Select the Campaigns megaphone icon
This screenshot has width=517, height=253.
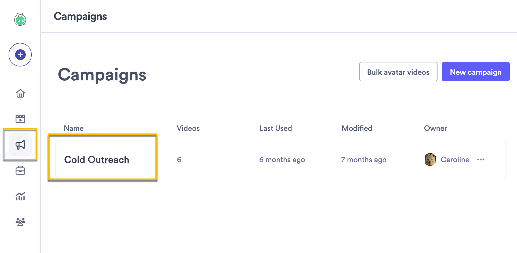(x=20, y=145)
